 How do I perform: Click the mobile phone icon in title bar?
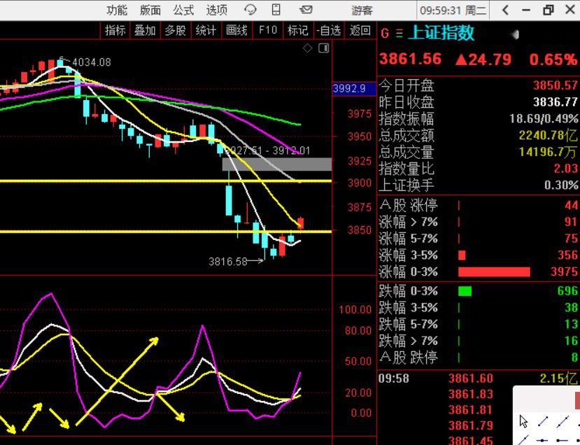(276, 10)
